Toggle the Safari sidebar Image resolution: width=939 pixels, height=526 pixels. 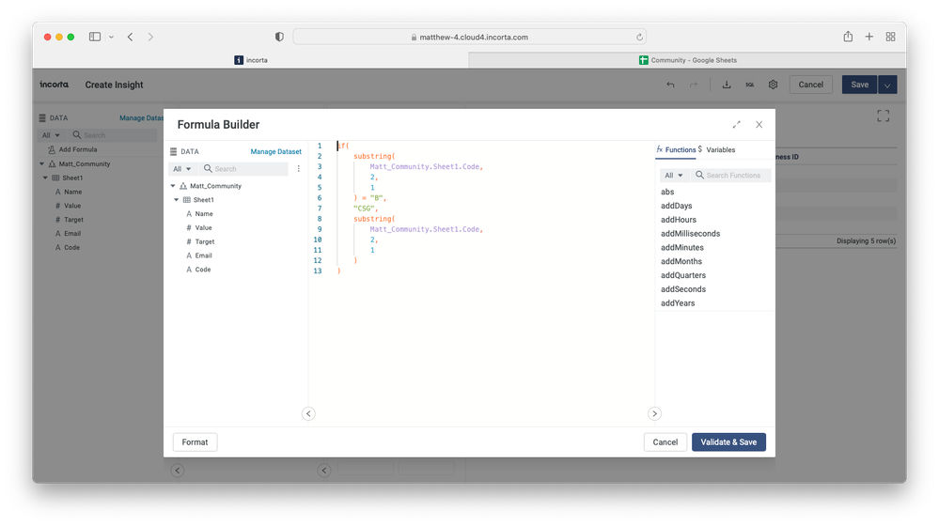coord(95,37)
